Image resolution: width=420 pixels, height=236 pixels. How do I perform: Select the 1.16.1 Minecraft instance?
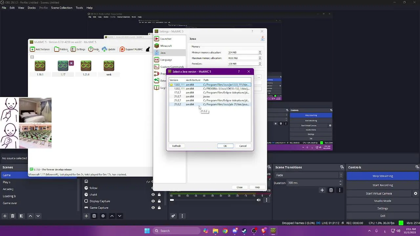[40, 68]
